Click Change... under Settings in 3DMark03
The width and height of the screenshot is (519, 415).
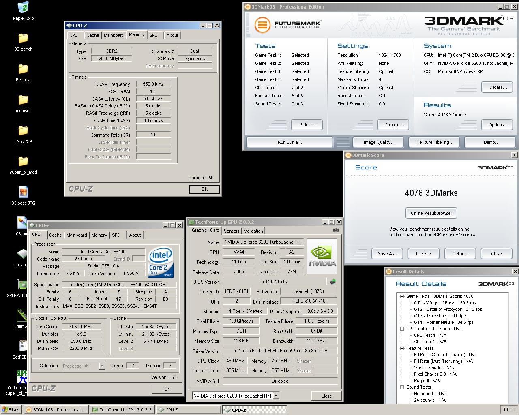(x=394, y=125)
